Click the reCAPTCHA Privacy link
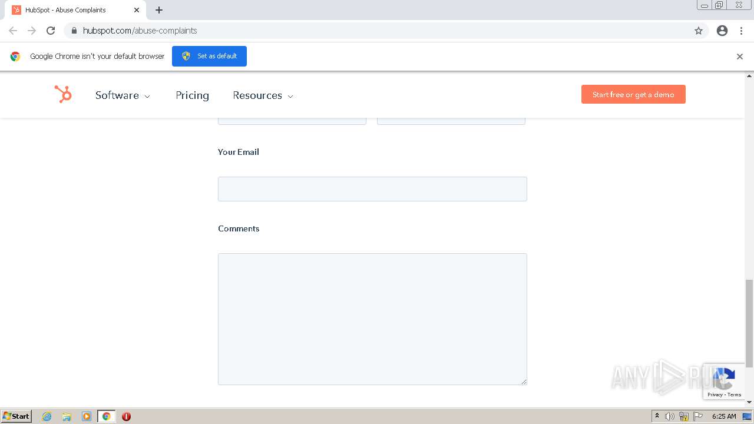 click(715, 395)
